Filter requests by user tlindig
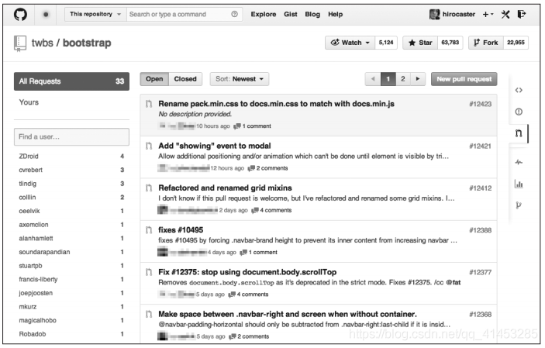The height and width of the screenshot is (348, 545). pyautogui.click(x=27, y=184)
